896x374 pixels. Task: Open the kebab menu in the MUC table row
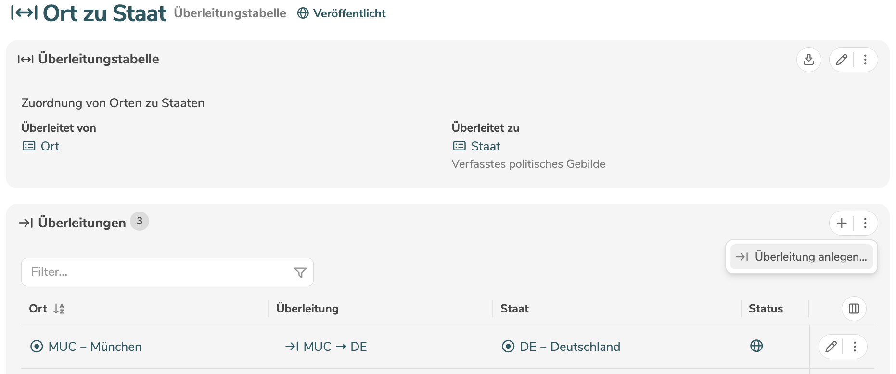click(x=855, y=346)
